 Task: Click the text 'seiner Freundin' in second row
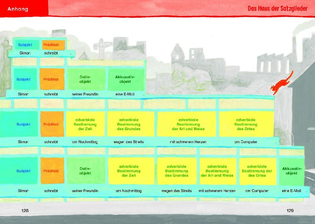coord(85,94)
